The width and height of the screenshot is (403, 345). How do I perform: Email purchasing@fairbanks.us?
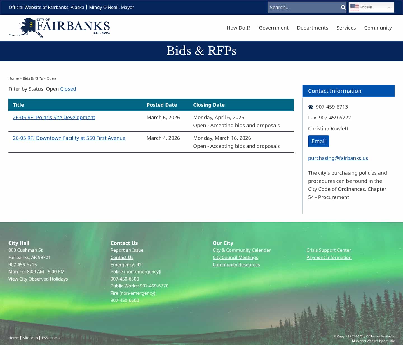click(x=338, y=158)
